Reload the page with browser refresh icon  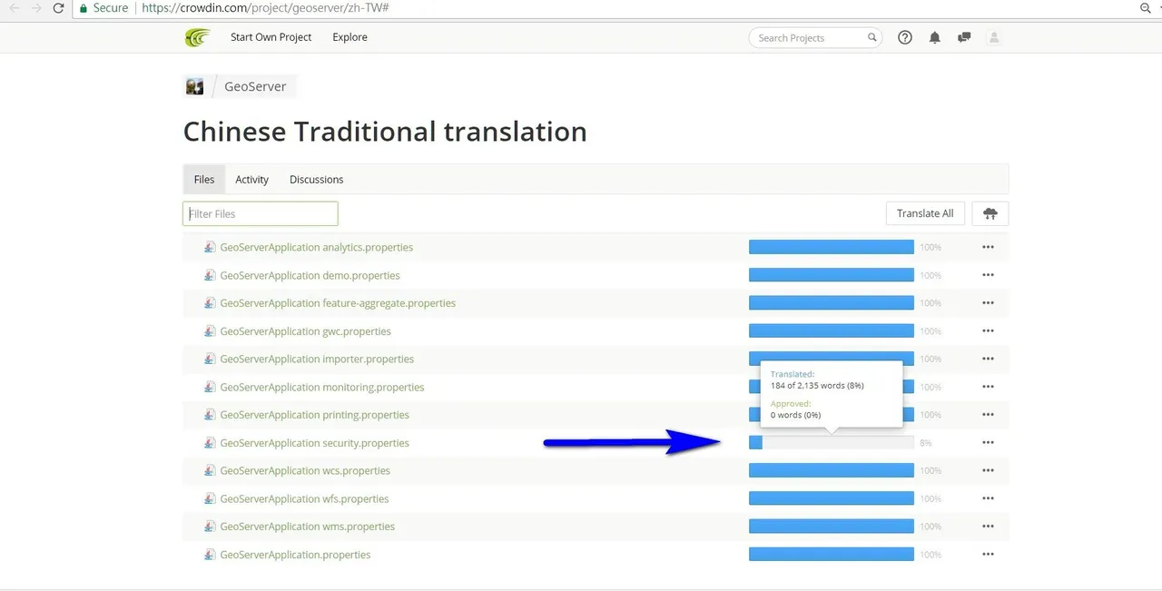(59, 7)
